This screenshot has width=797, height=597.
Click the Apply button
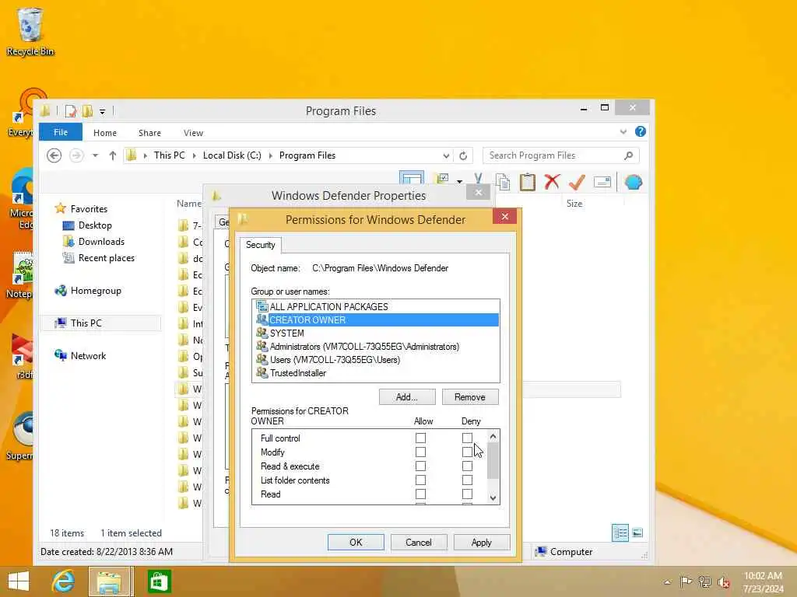[x=481, y=542]
